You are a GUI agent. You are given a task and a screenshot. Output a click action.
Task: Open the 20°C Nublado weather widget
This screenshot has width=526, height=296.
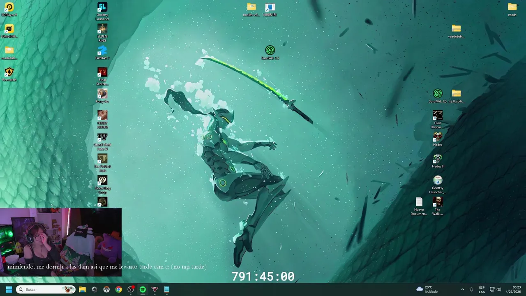(x=427, y=289)
